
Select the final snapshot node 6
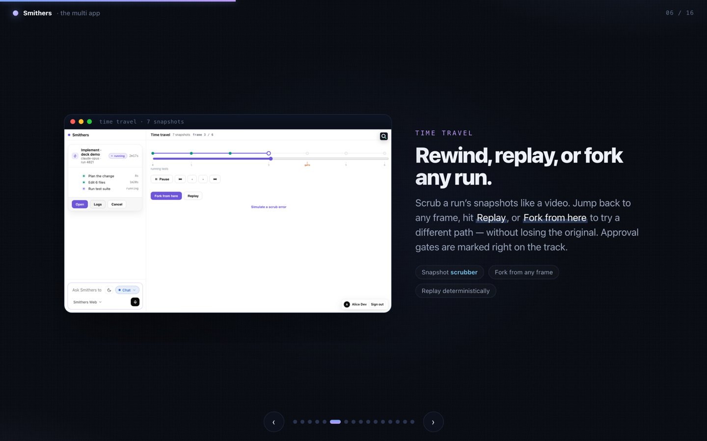(x=384, y=153)
